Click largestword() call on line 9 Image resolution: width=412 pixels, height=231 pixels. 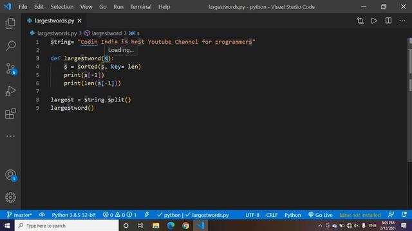[72, 108]
